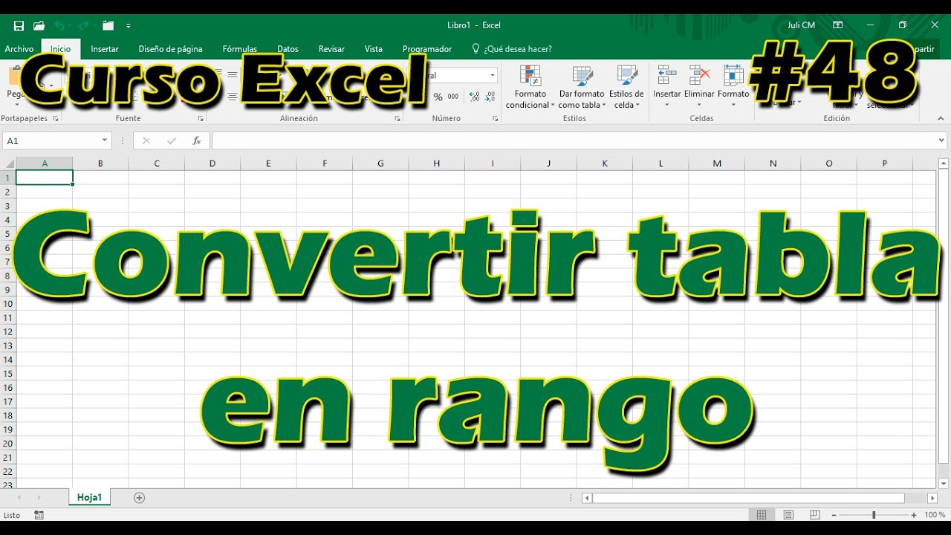Switch to the Diseño de página tab

point(170,49)
